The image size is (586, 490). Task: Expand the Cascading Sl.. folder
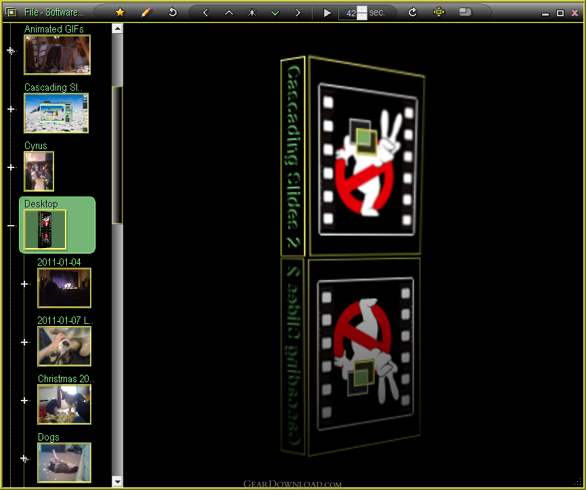(11, 109)
